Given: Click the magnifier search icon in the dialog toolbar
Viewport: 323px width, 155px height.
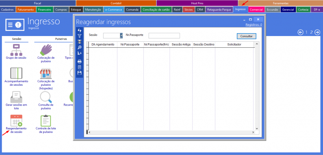Looking at the screenshot, I should 79,47.
